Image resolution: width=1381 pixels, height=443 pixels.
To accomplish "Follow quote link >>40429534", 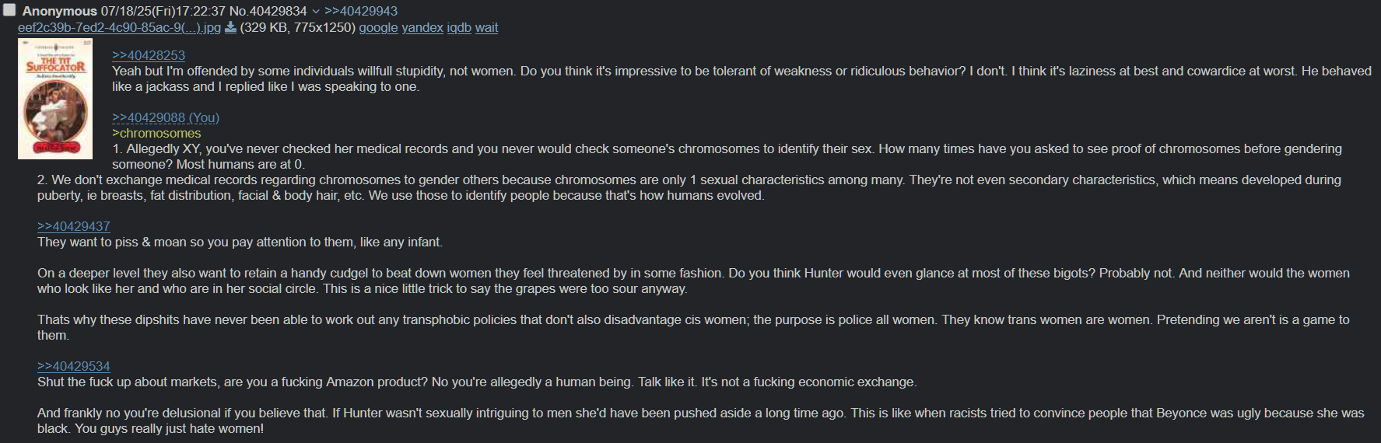I will tap(74, 366).
